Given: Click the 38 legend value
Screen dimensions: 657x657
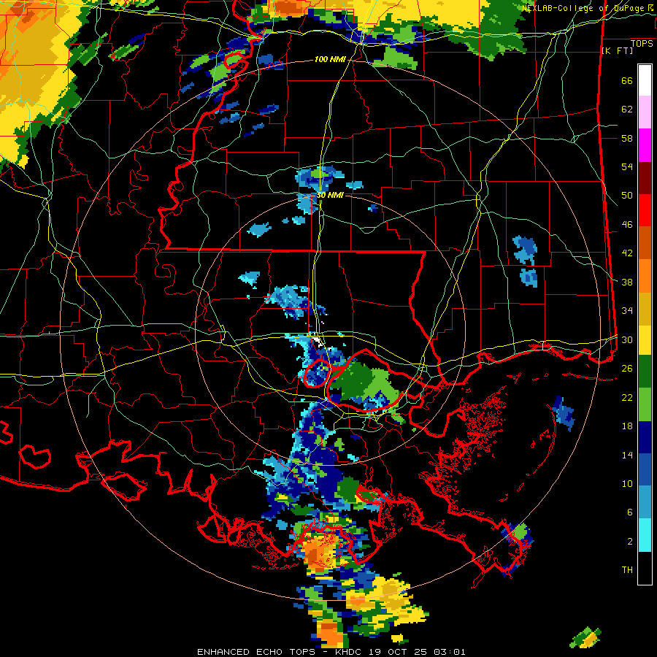Looking at the screenshot, I should [627, 282].
